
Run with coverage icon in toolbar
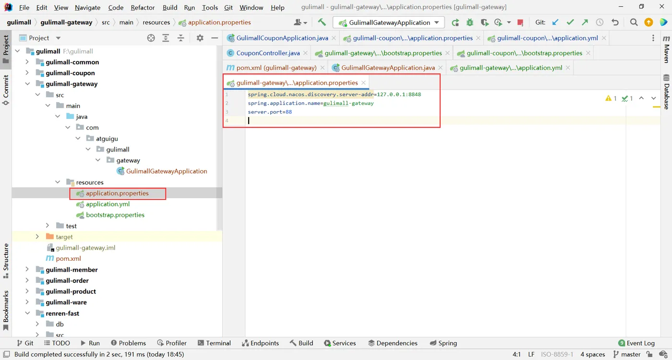click(x=484, y=22)
